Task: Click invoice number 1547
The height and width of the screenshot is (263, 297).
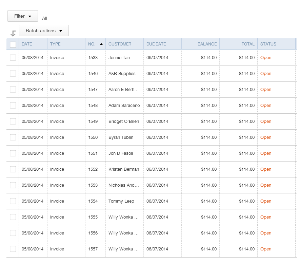Action: pyautogui.click(x=93, y=90)
